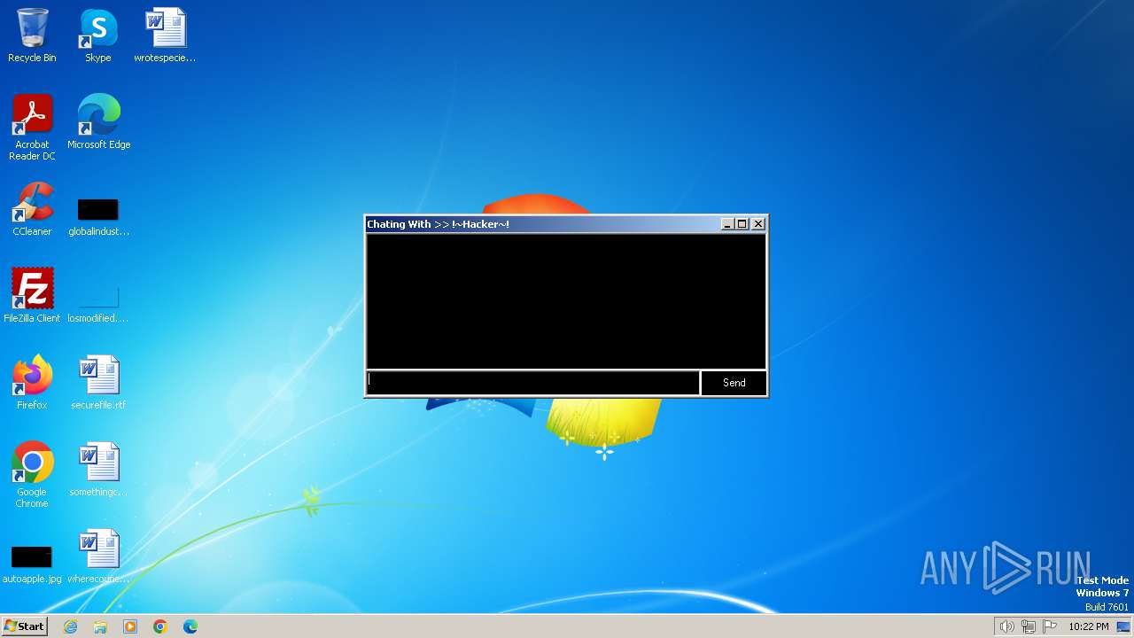Click the Start button
1134x638 pixels.
click(x=25, y=626)
